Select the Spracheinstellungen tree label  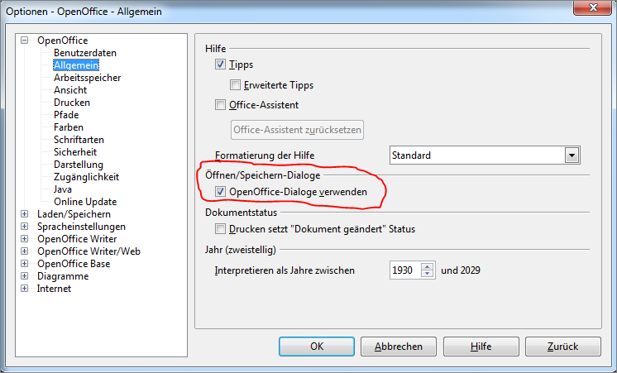(81, 227)
